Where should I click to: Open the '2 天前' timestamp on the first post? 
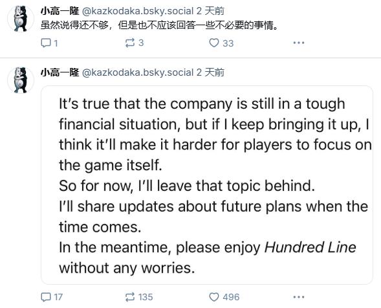[210, 11]
